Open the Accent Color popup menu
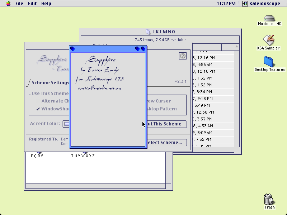287x215 pixels. coord(66,124)
